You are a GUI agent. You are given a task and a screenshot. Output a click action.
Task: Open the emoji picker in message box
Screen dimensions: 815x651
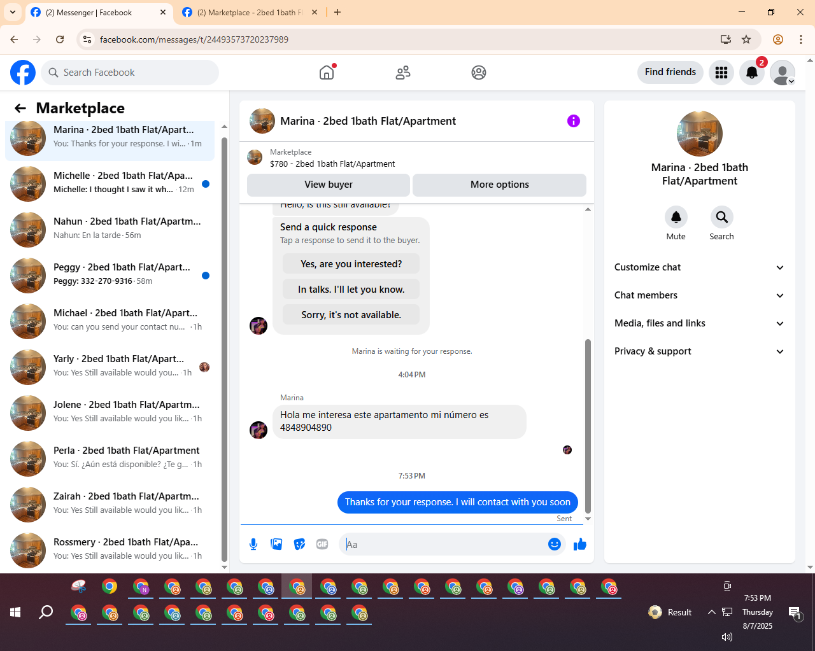point(555,544)
